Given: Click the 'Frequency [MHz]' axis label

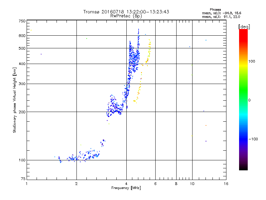Looking at the screenshot, I should click(126, 188).
